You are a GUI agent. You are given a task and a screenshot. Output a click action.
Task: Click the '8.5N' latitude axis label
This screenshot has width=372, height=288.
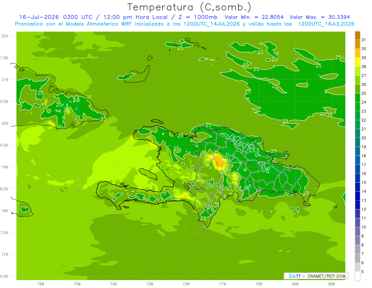(x=5, y=189)
